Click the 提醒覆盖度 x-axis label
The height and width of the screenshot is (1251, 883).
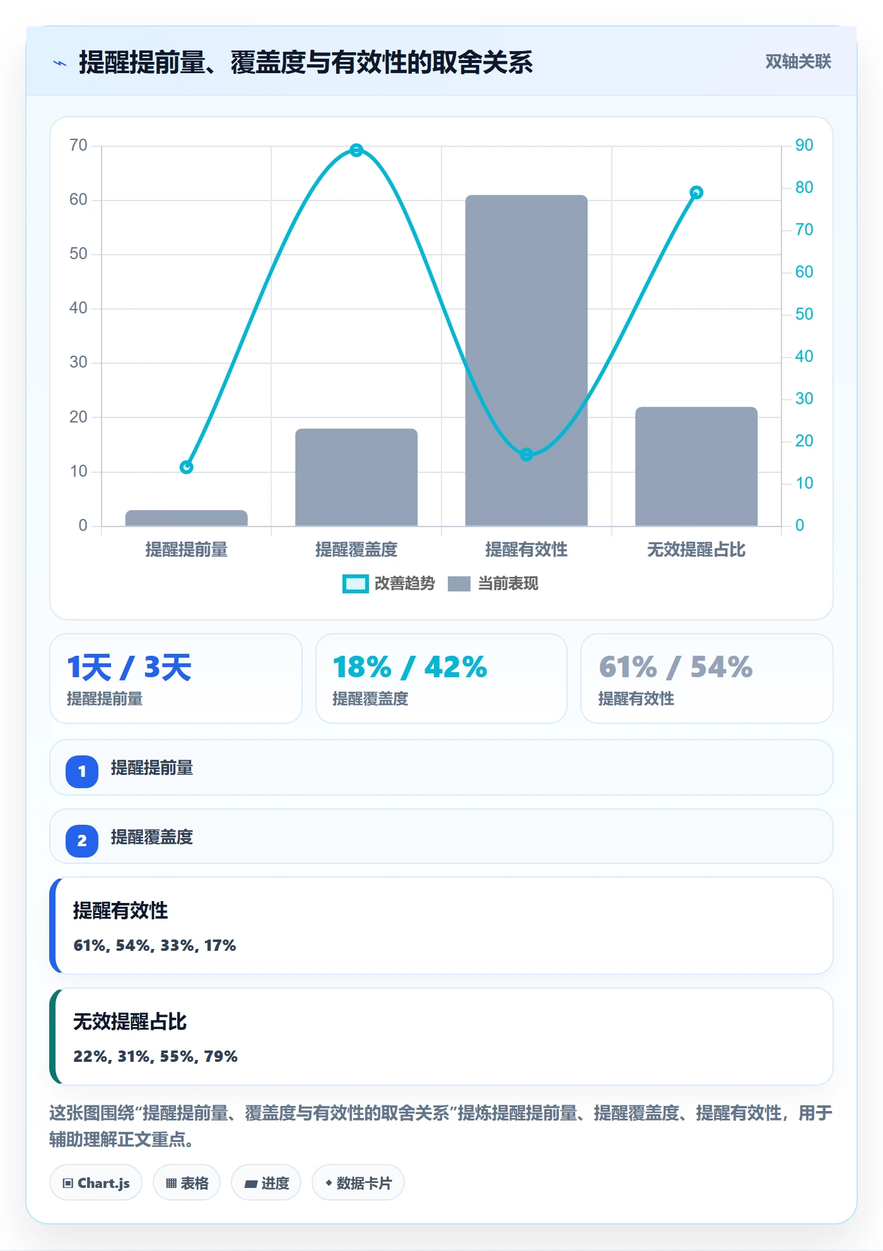(356, 550)
